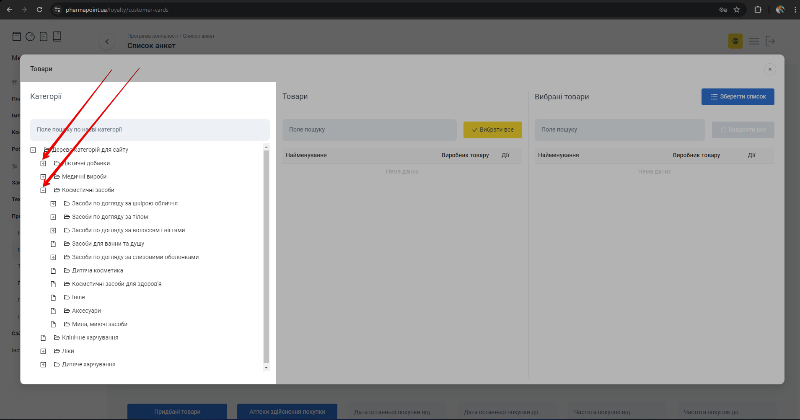Click the category name search field
800x420 pixels.
pos(150,130)
